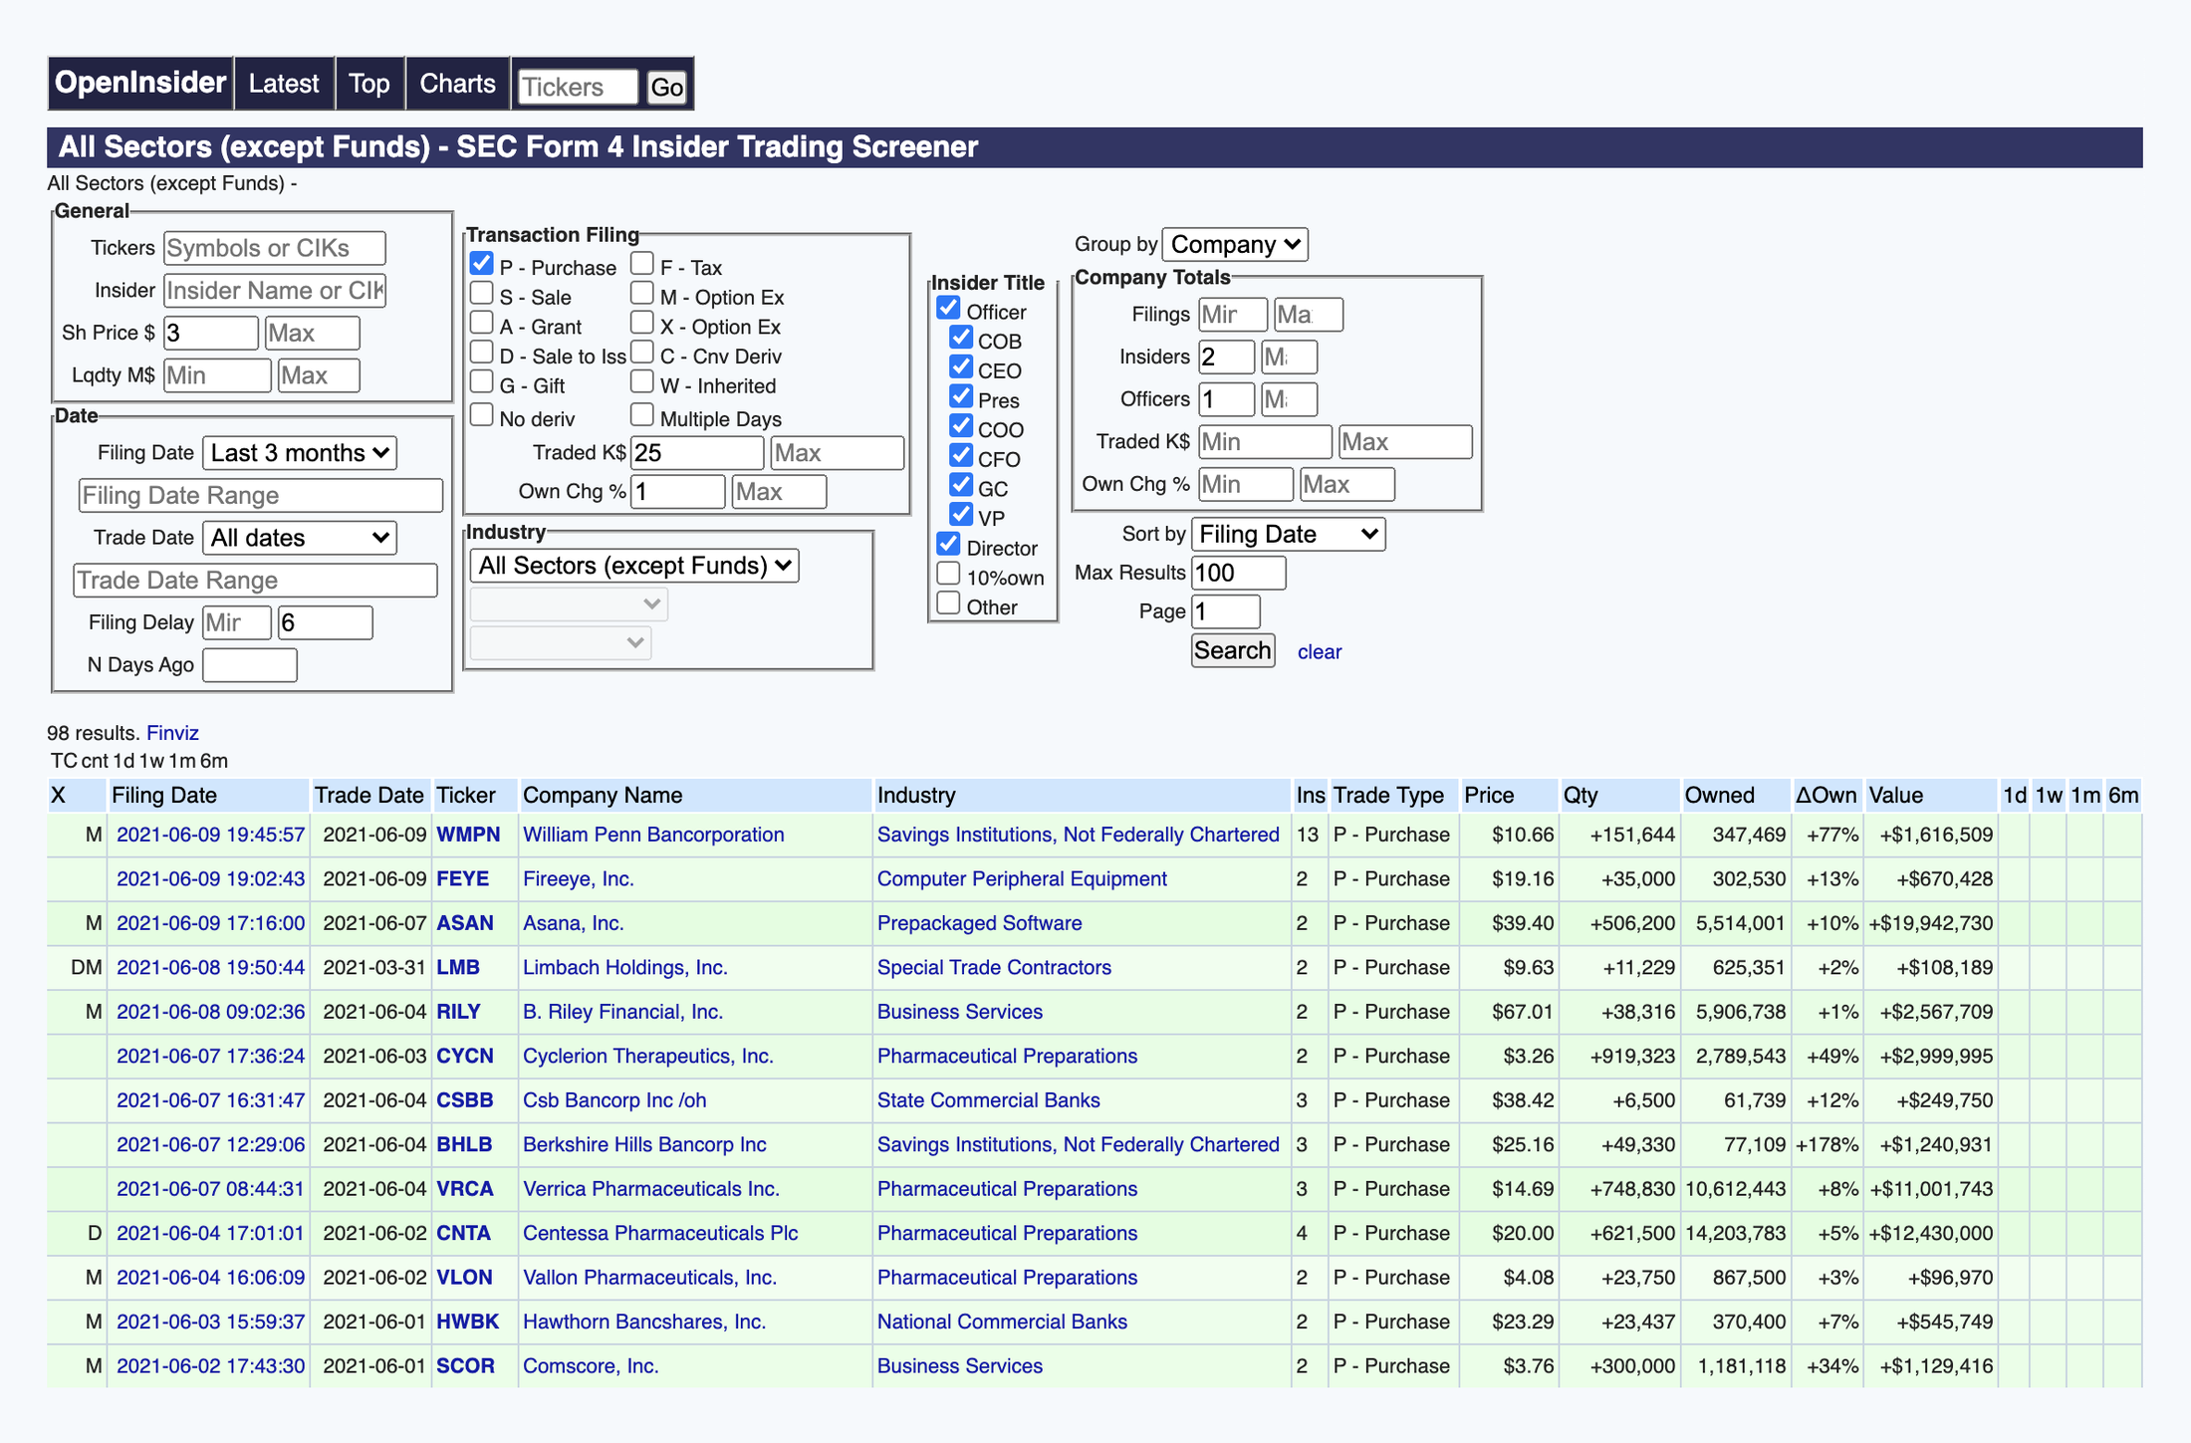Open the Filing Date dropdown

300,453
